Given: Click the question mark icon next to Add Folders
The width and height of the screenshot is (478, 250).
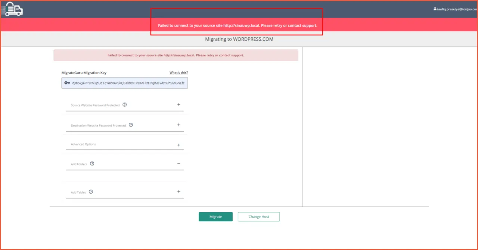Looking at the screenshot, I should [92, 163].
